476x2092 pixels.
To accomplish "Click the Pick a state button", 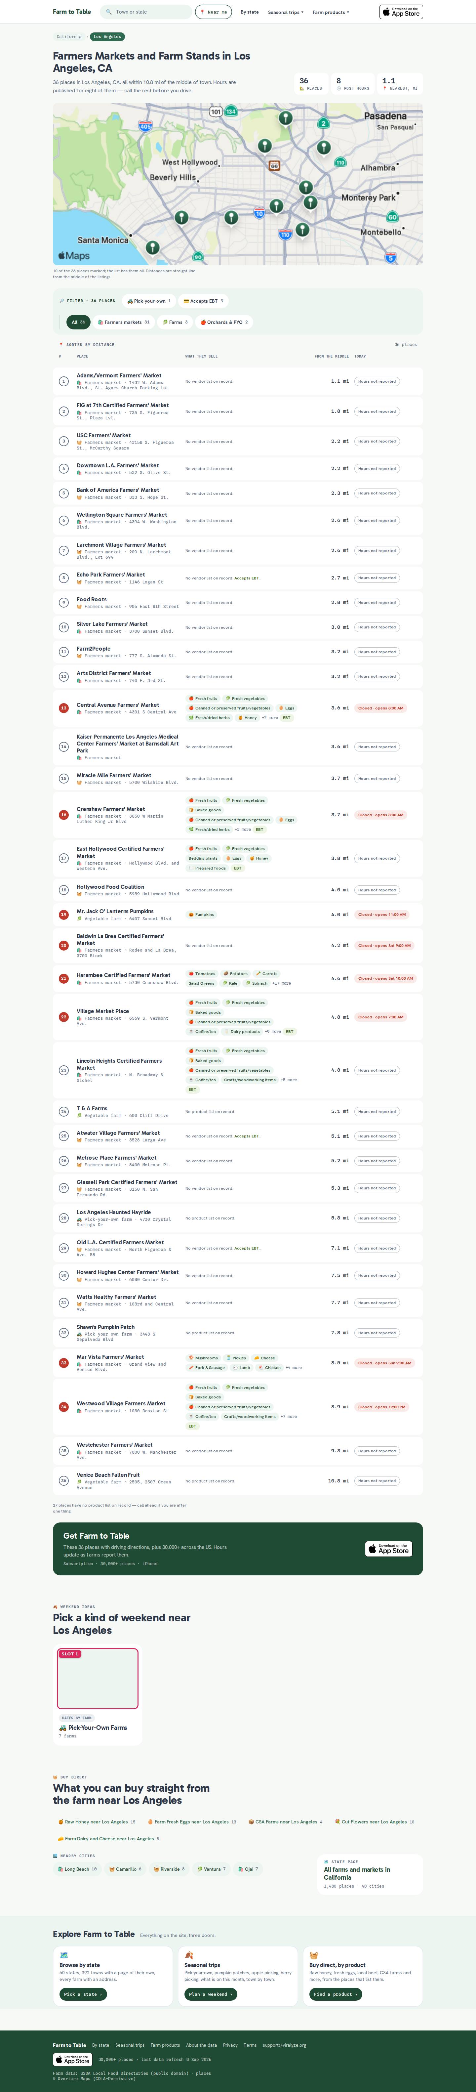I will tap(83, 1994).
